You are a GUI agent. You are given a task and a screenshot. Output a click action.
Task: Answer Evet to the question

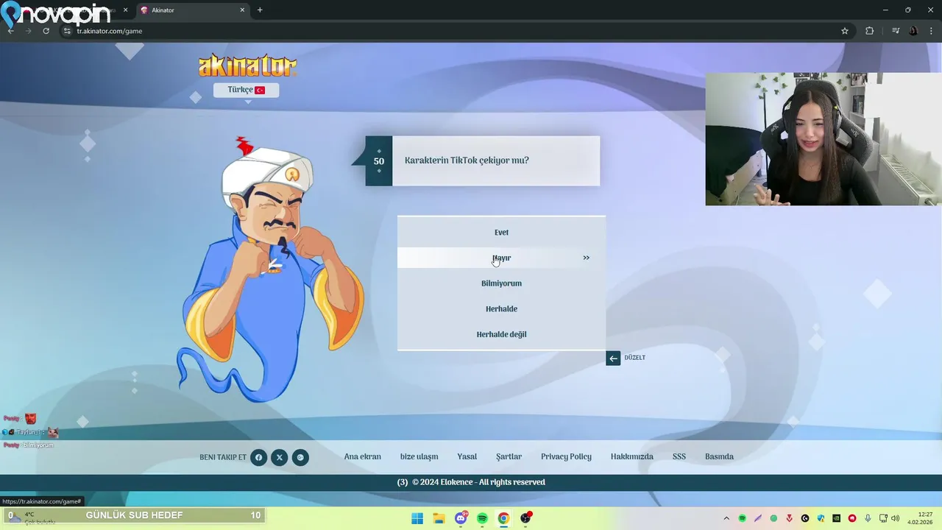point(501,233)
